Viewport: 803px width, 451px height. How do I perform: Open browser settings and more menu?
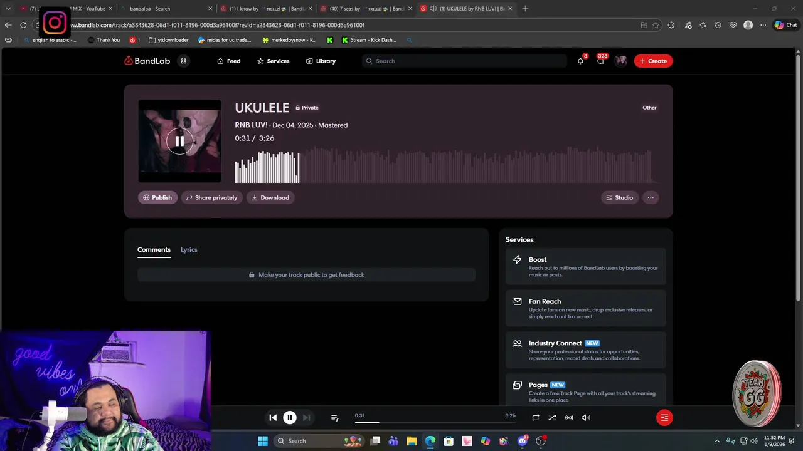coord(763,25)
